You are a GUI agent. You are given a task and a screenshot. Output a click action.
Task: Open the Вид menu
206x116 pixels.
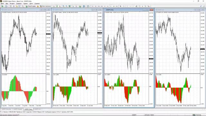(7, 4)
